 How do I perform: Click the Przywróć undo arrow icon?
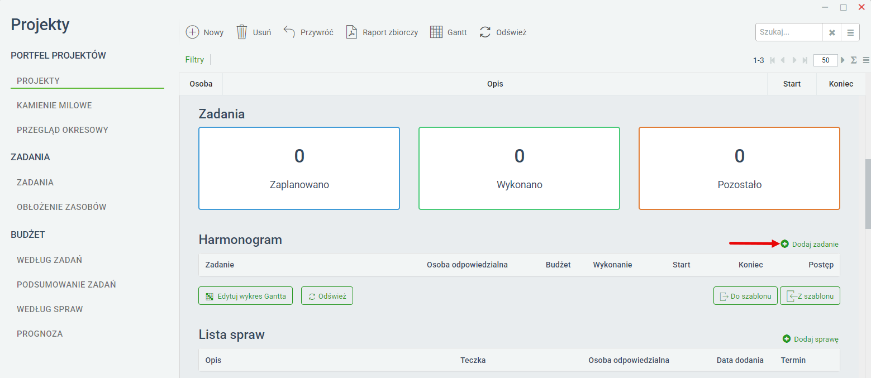point(289,32)
